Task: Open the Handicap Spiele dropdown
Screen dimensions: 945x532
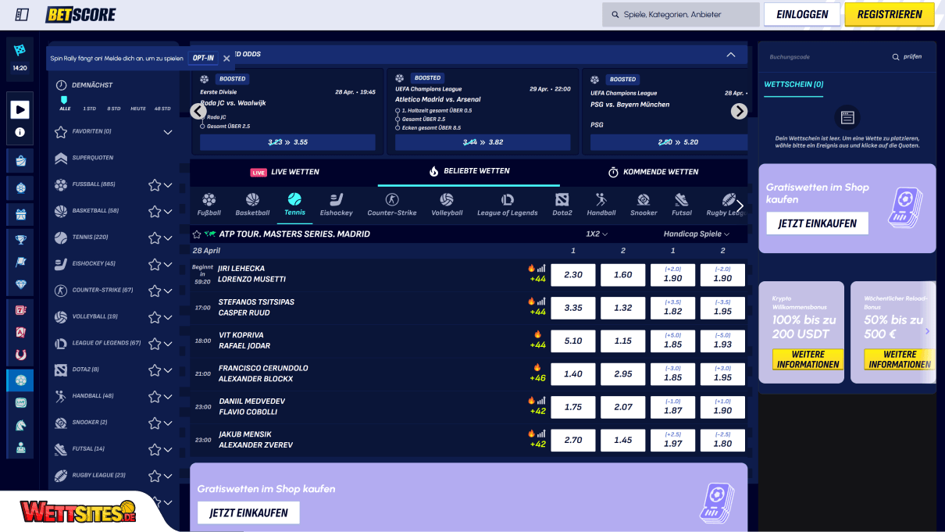Action: point(697,234)
